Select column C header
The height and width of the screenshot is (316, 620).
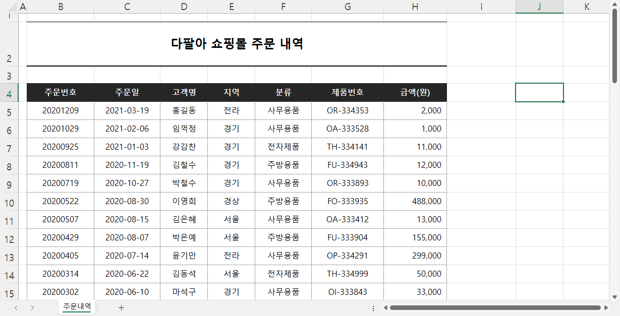(x=127, y=7)
